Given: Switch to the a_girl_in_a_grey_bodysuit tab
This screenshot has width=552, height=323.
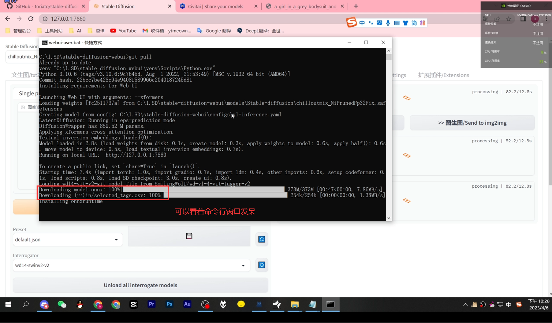Looking at the screenshot, I should [305, 6].
